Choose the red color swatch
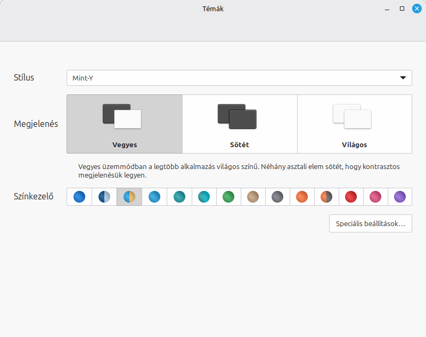This screenshot has height=337, width=426. point(351,197)
